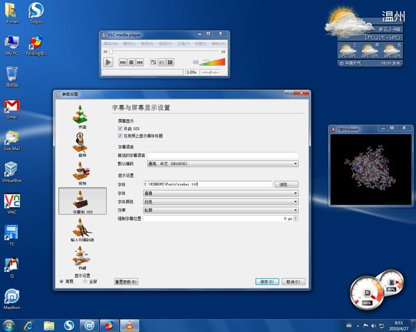Image resolution: width=416 pixels, height=332 pixels.
Task: Toggle show media title on video checkbox
Action: 120,136
